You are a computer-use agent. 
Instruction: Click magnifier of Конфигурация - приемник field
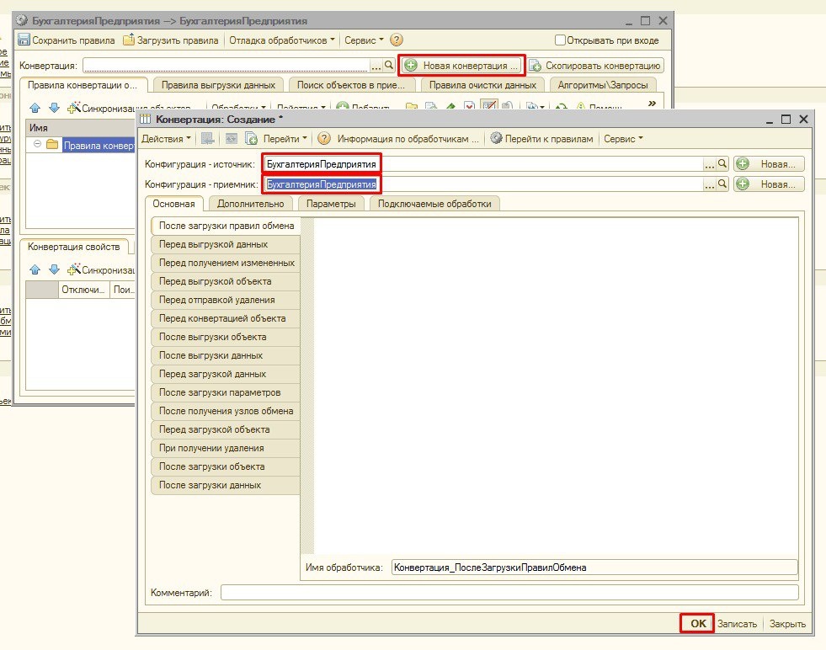pos(722,184)
